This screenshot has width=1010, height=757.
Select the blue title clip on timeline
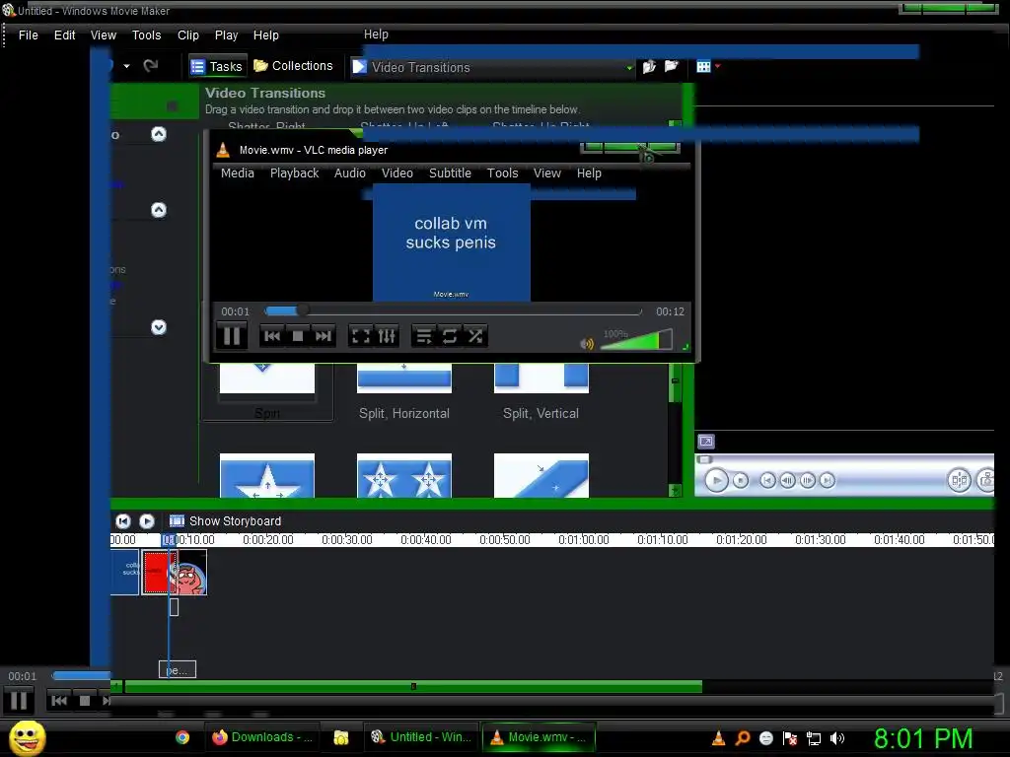point(125,573)
